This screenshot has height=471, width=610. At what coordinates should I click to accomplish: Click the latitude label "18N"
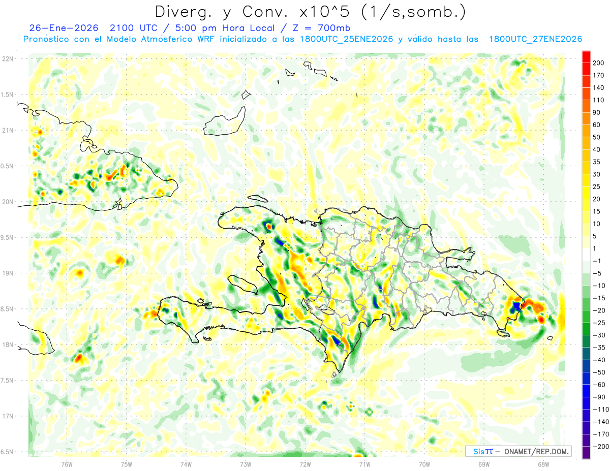pos(8,344)
